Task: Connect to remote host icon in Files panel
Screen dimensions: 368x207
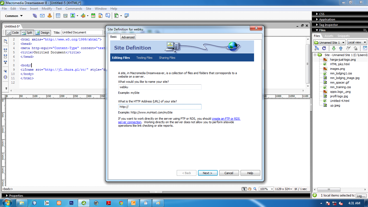Action: pyautogui.click(x=317, y=48)
